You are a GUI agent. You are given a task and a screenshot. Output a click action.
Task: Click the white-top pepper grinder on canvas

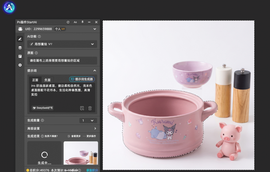click(x=223, y=91)
